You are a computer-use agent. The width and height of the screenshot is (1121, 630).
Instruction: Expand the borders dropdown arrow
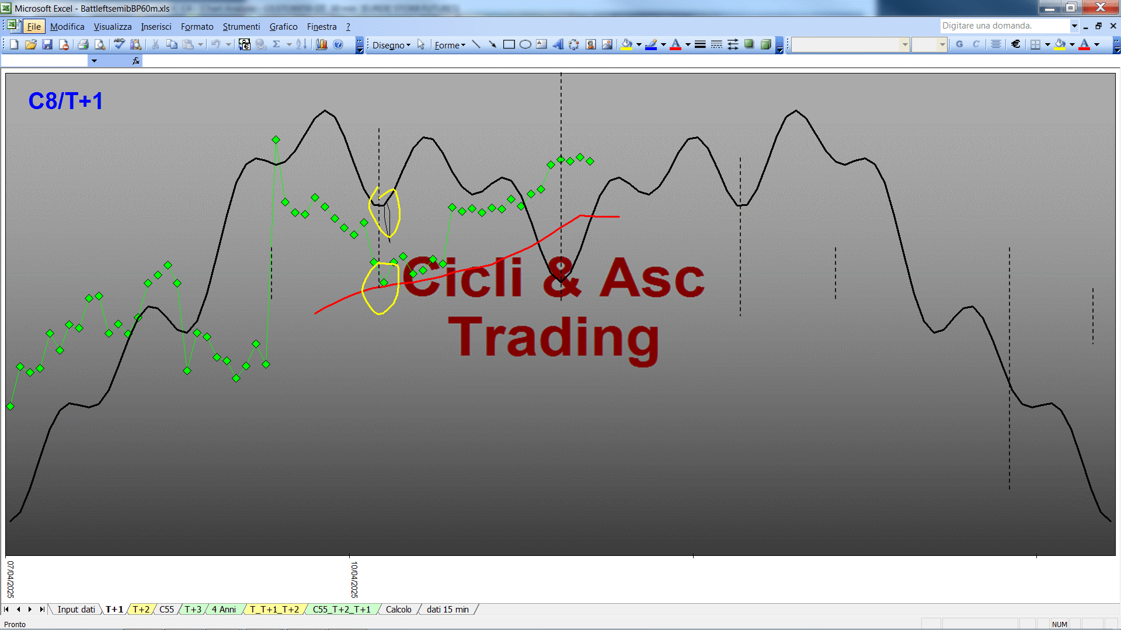(x=1047, y=44)
